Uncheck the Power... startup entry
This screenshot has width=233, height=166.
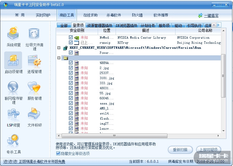click(x=71, y=53)
